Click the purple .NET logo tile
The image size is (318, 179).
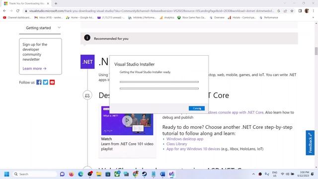87,62
